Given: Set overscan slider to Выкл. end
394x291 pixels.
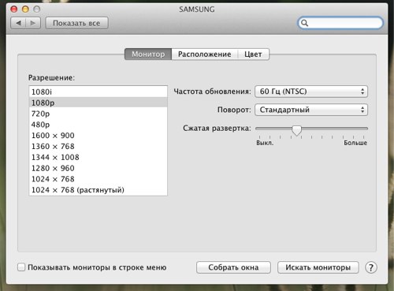Looking at the screenshot, I should point(259,129).
